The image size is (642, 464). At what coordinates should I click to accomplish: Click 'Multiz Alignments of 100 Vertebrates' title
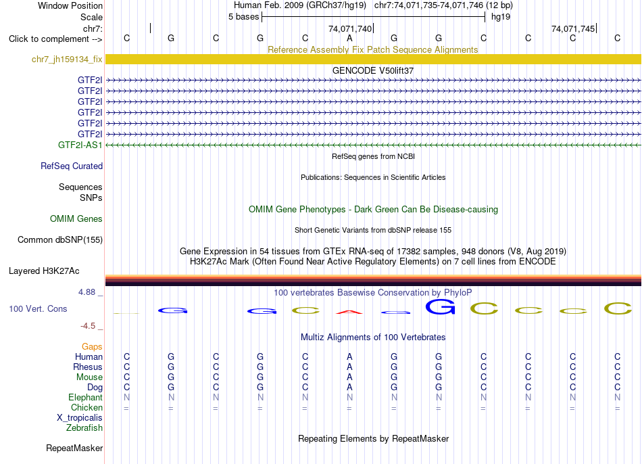pos(373,337)
